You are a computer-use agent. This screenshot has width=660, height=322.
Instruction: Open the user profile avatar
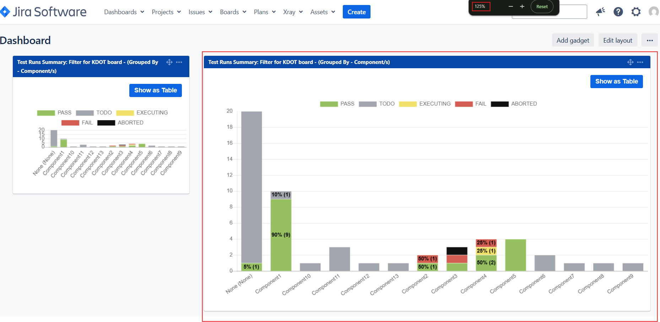(x=654, y=12)
